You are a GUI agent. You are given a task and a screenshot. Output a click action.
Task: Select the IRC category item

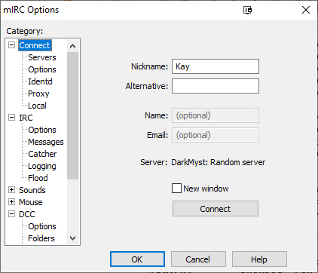tap(26, 118)
